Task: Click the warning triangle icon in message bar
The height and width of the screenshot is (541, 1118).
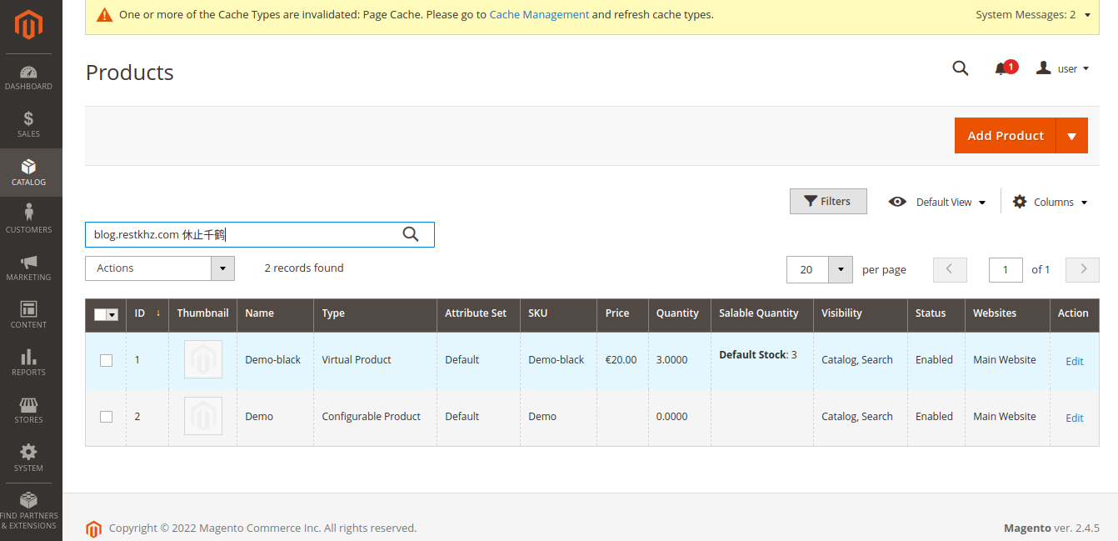Action: 104,15
